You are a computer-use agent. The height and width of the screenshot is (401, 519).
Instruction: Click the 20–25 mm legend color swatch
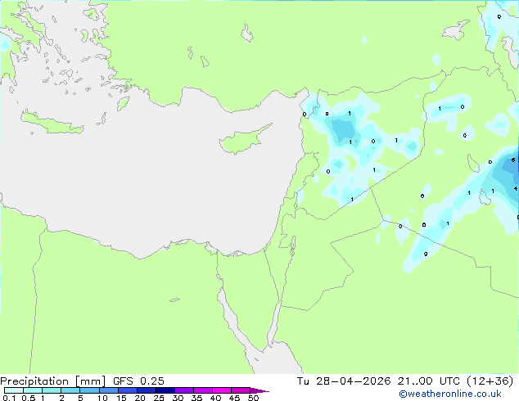click(x=147, y=390)
